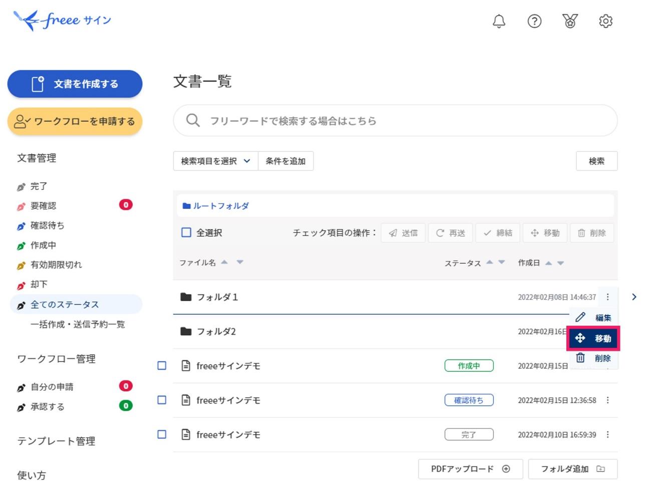The image size is (651, 489).
Task: Toggle the 全選択 checkbox
Action: [186, 232]
